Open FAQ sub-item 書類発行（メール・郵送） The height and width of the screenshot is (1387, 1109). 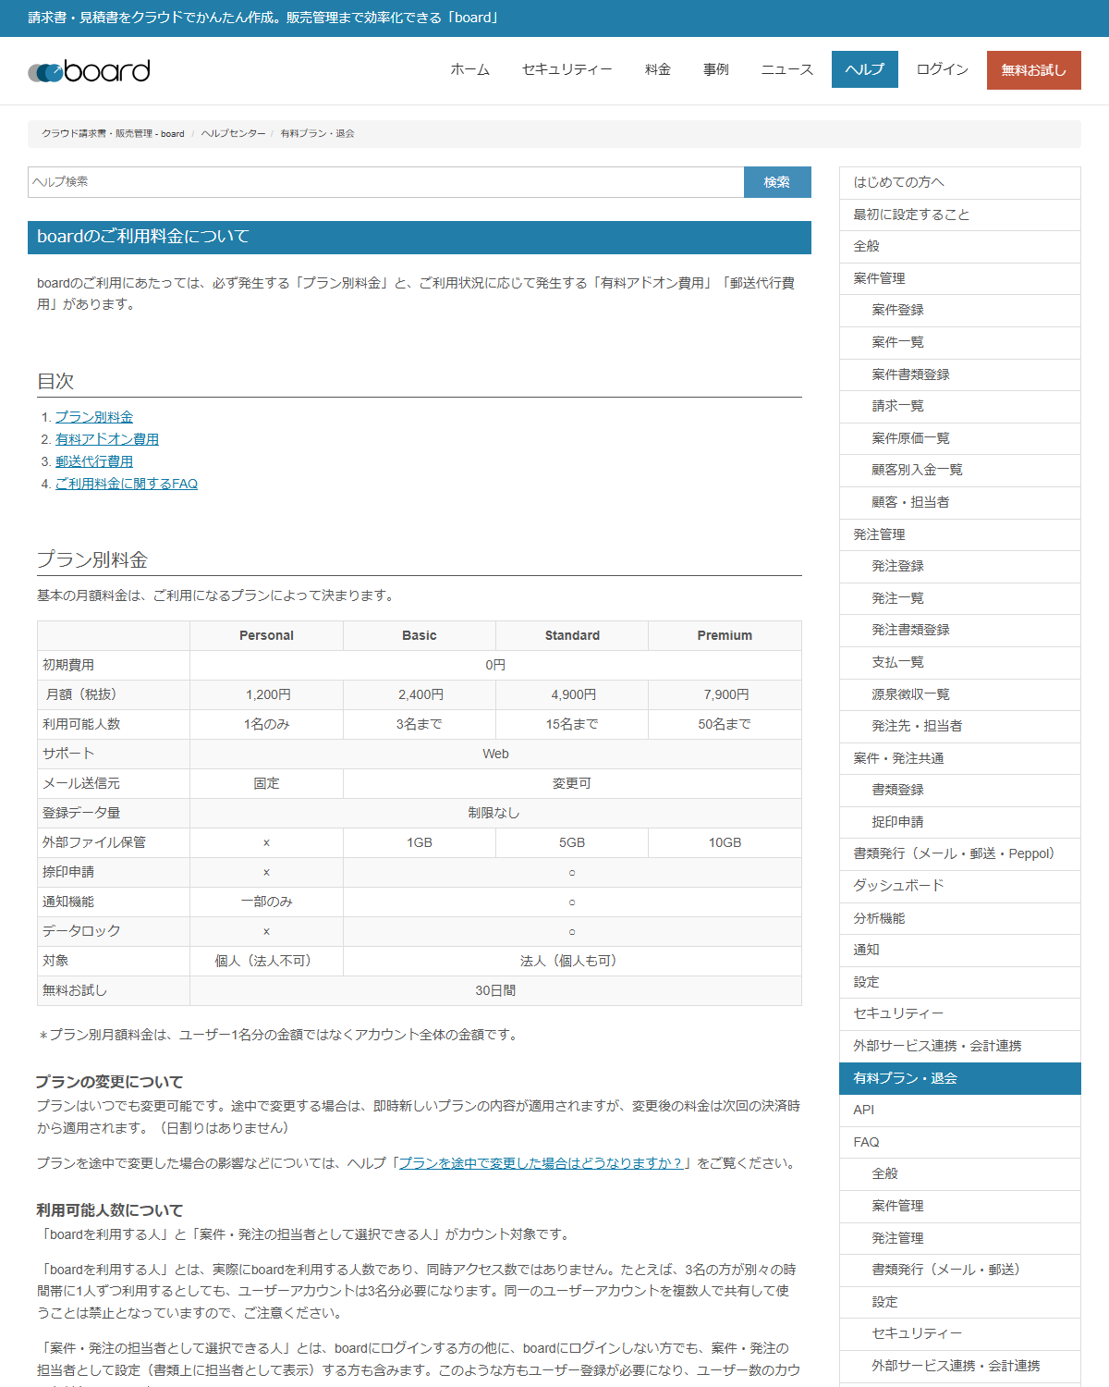click(x=959, y=1270)
